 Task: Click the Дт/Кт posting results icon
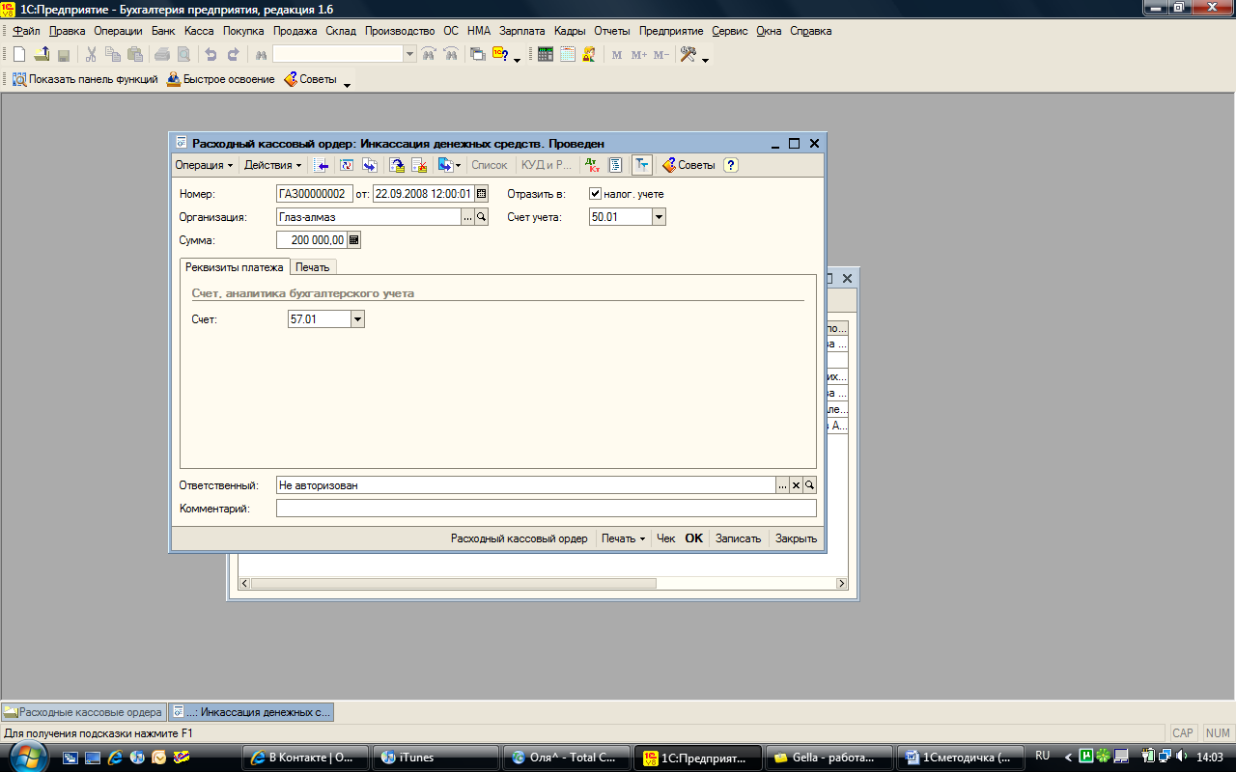tap(593, 165)
